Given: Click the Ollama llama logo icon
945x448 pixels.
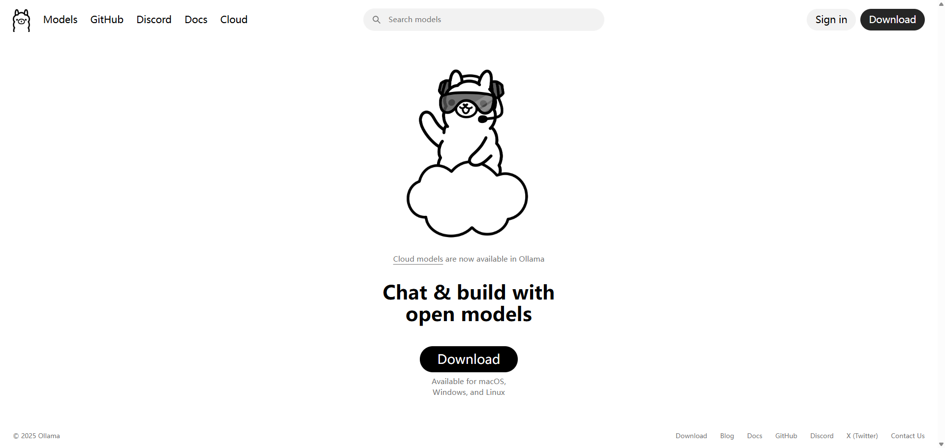Looking at the screenshot, I should pos(21,20).
